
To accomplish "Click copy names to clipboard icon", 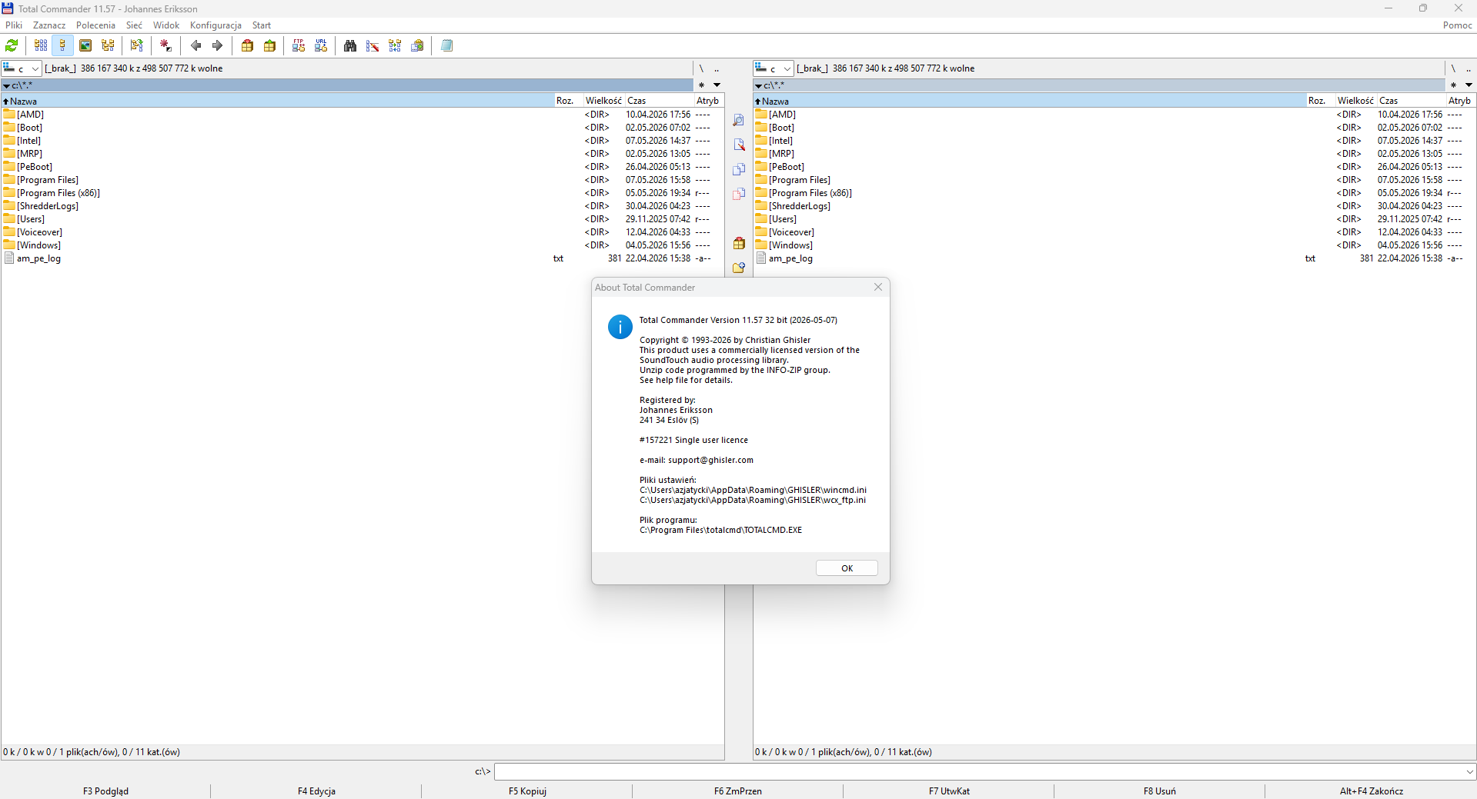I will point(417,46).
